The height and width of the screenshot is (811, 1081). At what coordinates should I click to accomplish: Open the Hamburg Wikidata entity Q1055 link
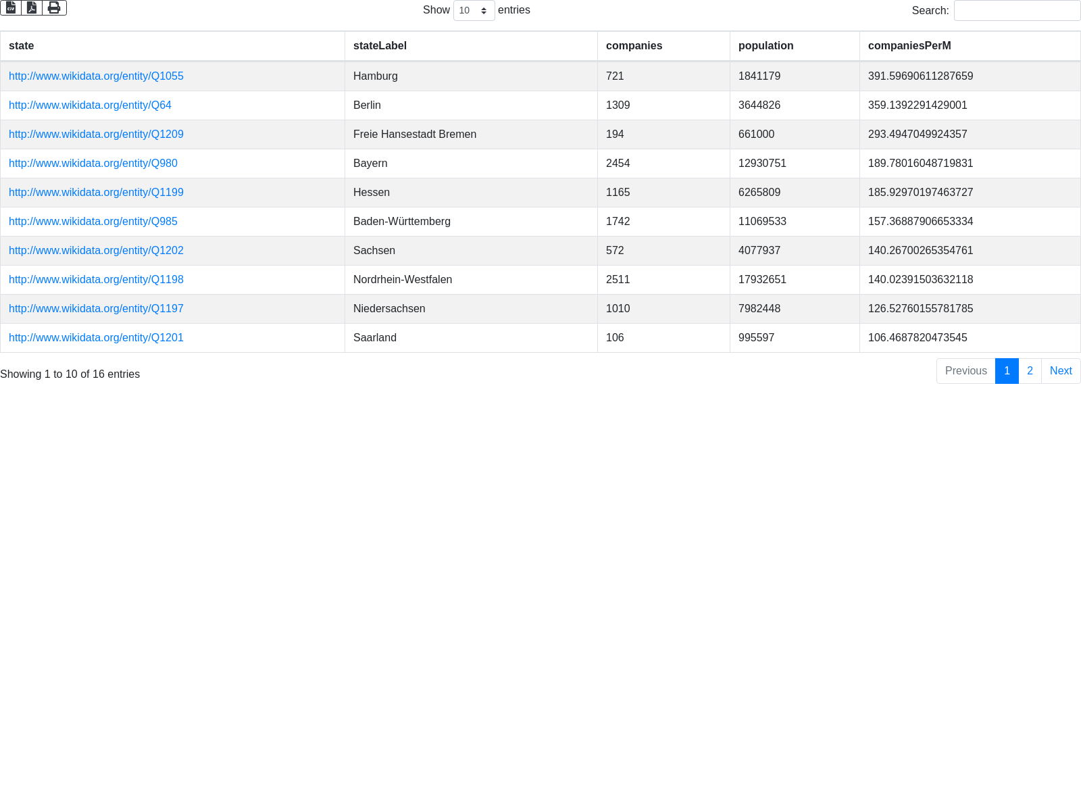[96, 76]
